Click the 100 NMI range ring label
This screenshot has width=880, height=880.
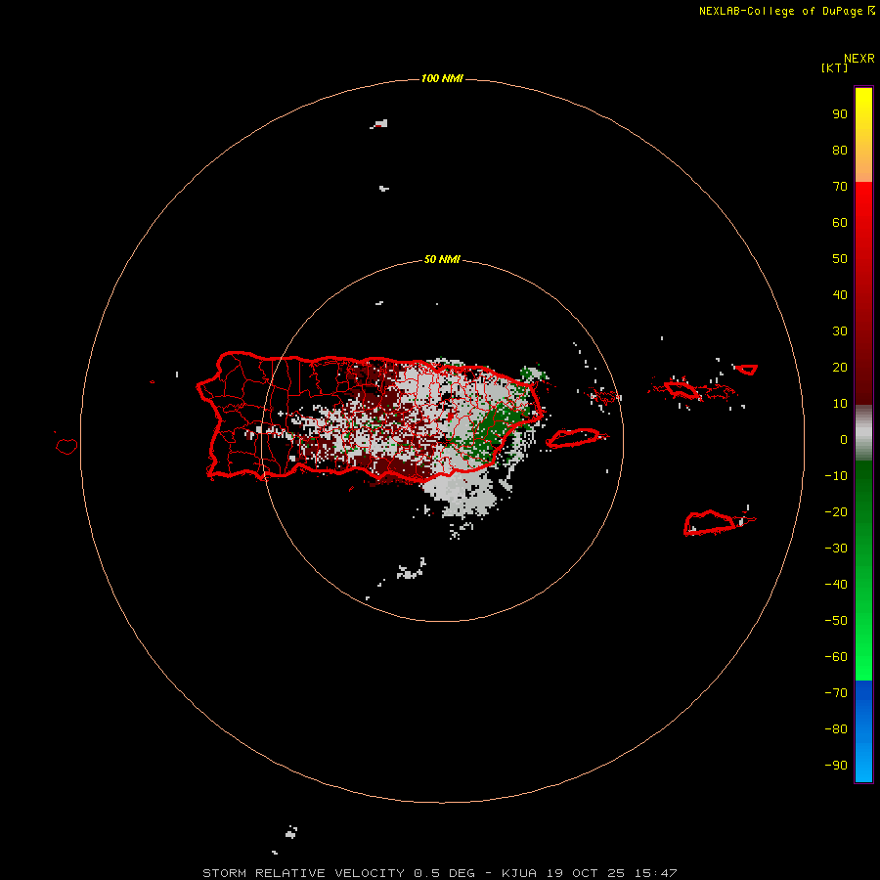442,78
